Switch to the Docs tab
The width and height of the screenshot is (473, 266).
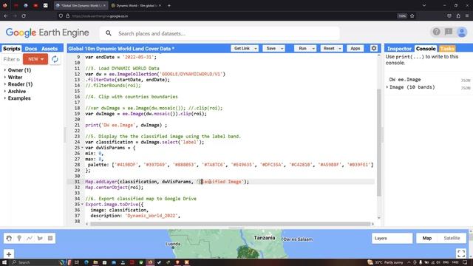pyautogui.click(x=31, y=49)
